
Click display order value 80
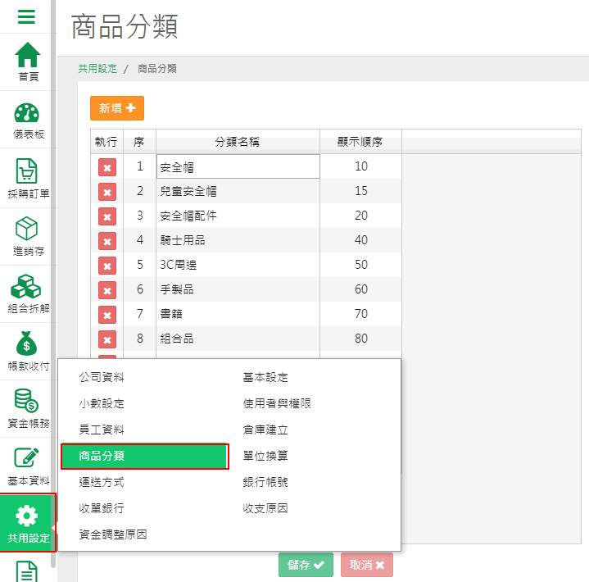361,339
